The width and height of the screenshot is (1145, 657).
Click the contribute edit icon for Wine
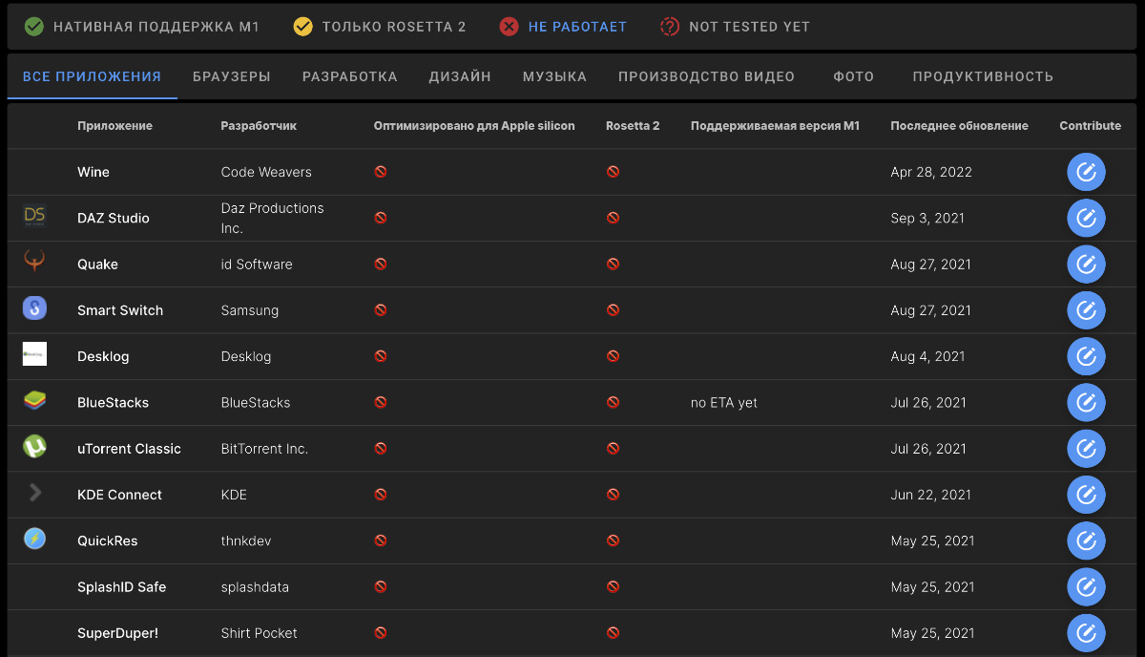1086,172
